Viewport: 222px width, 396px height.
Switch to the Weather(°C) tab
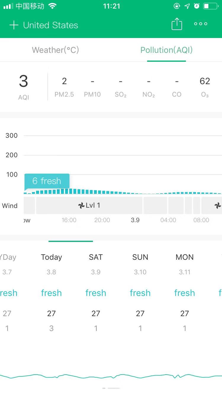pos(55,50)
